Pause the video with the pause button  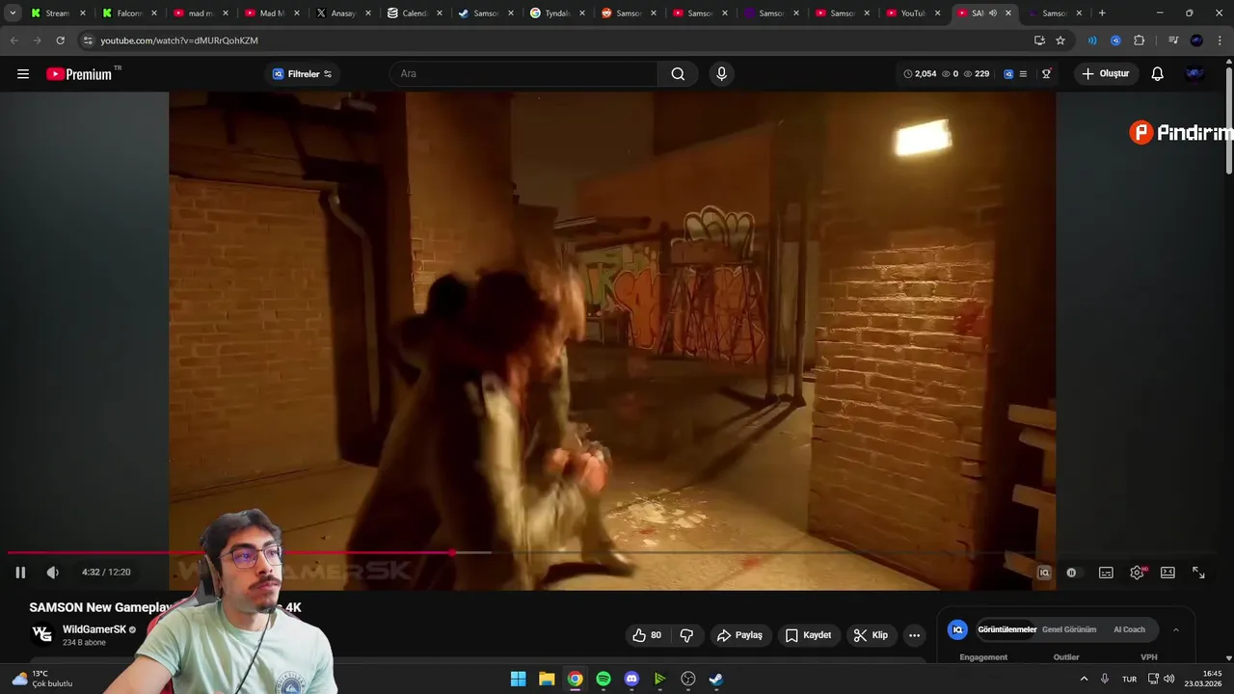pos(20,573)
